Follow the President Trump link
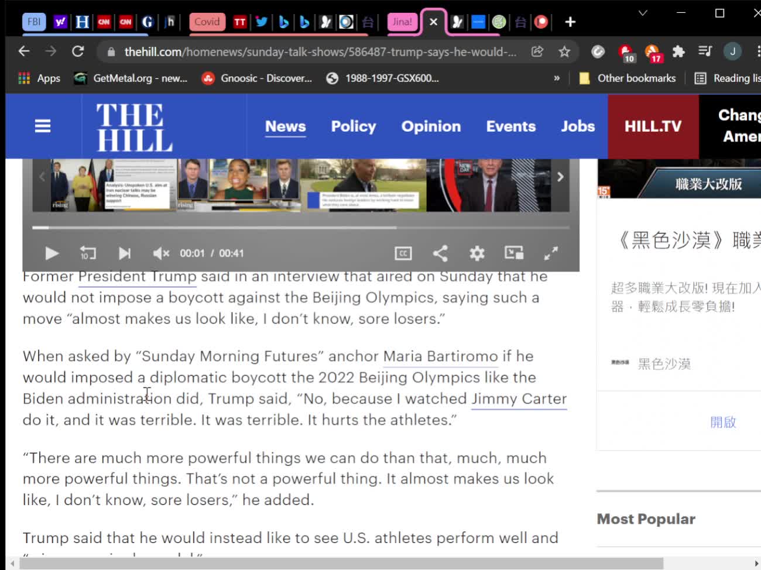Image resolution: width=761 pixels, height=570 pixels. 138,276
